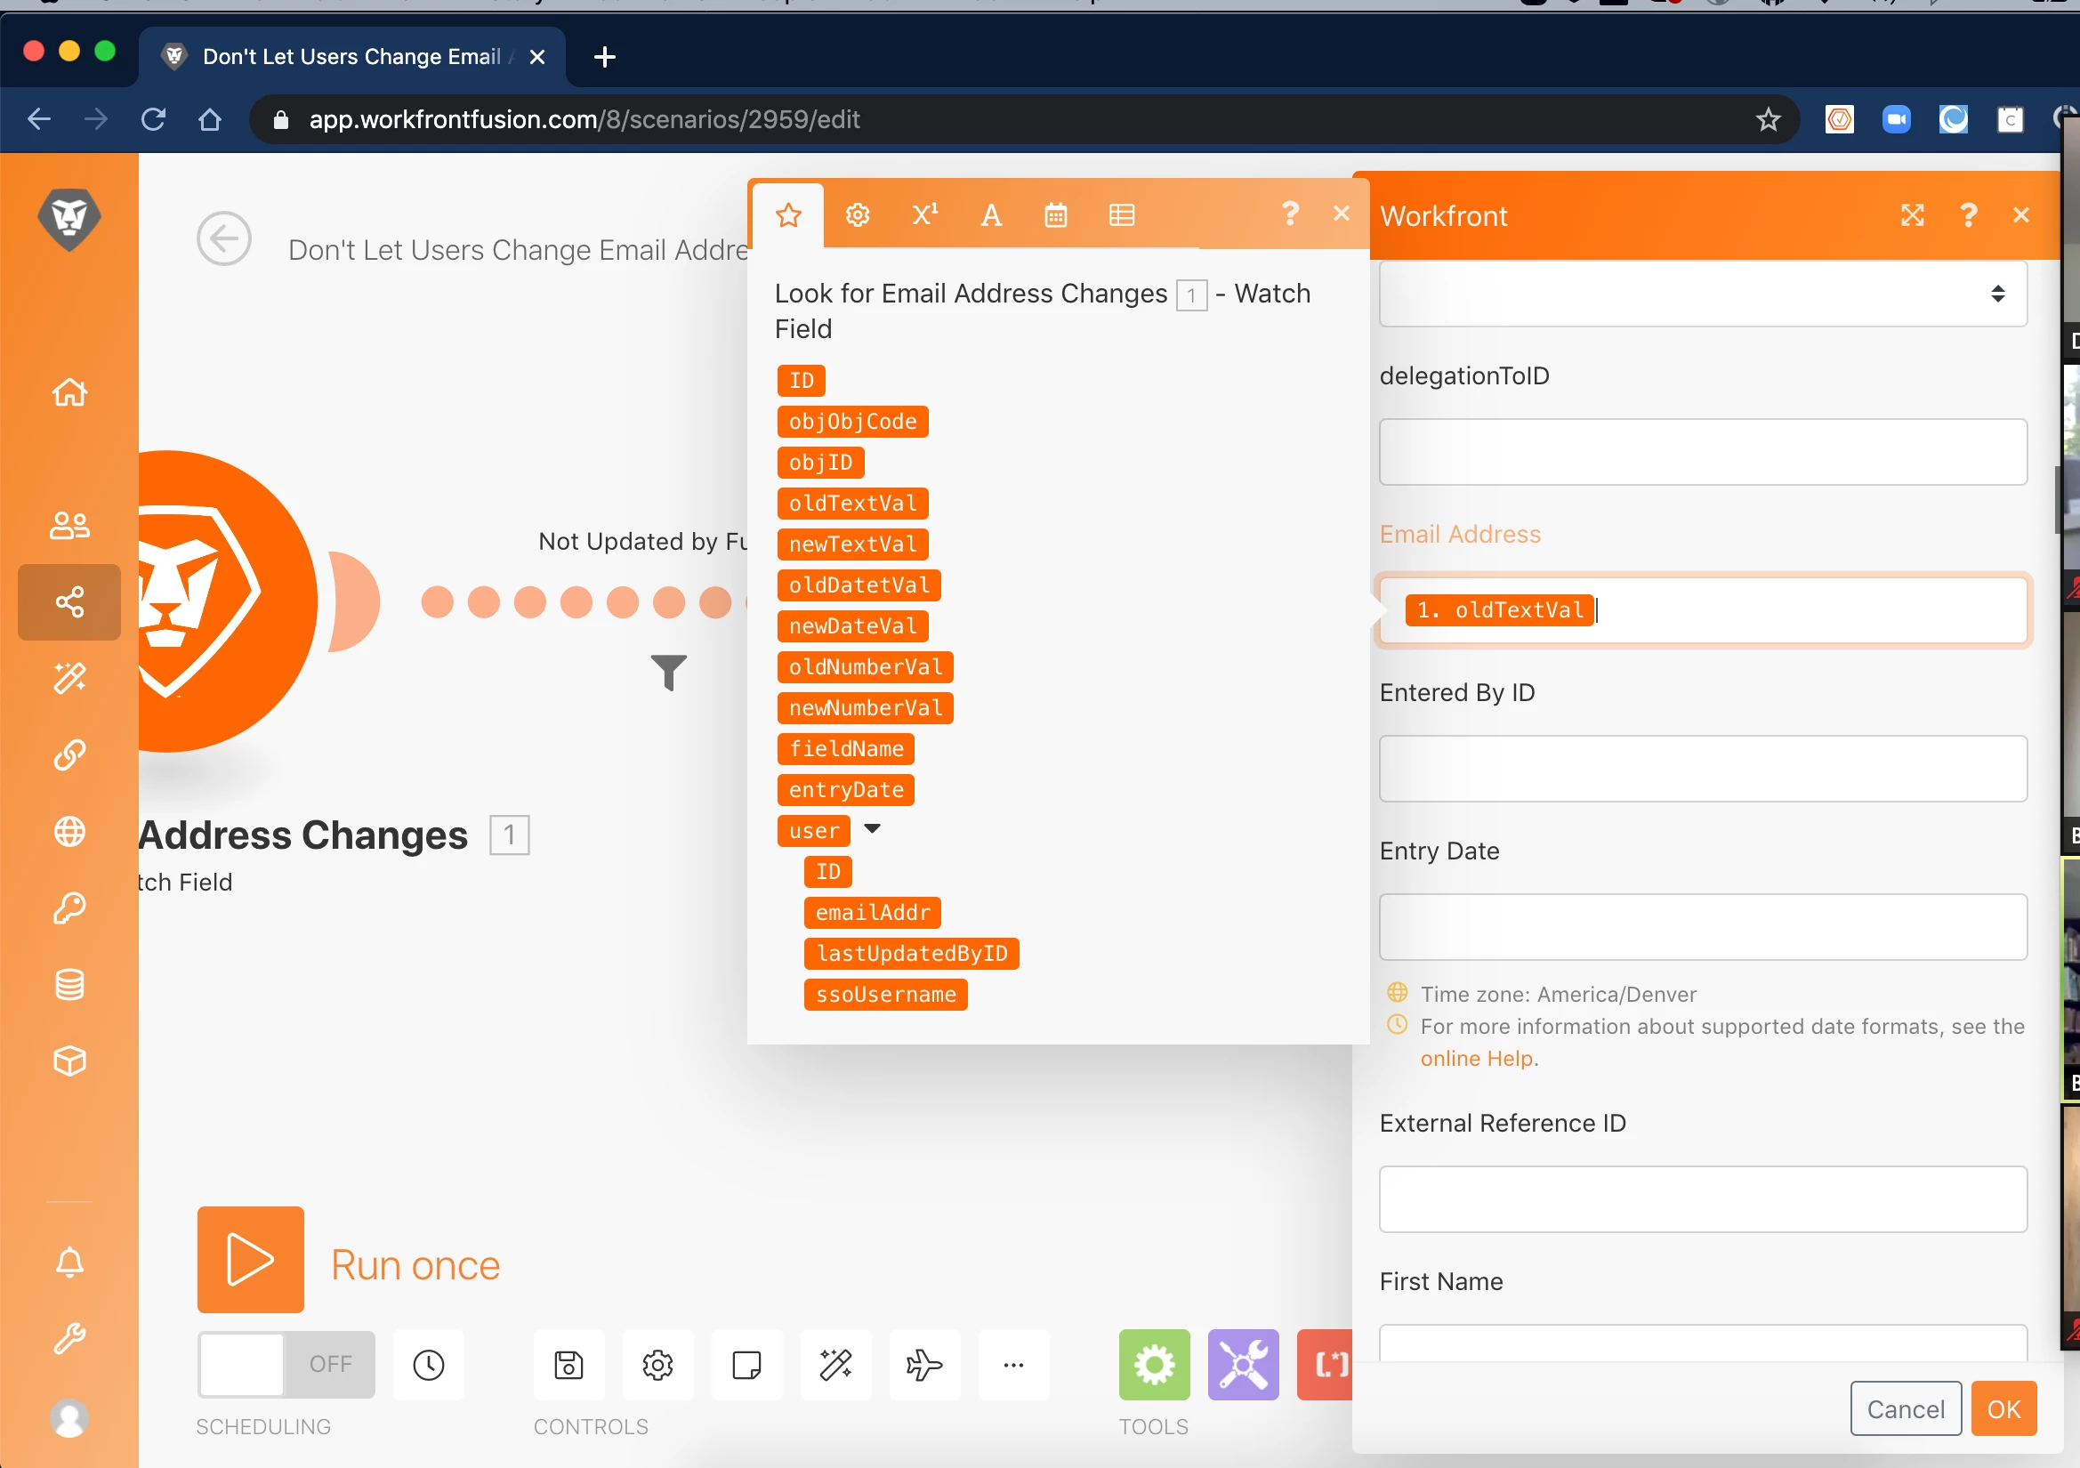This screenshot has height=1468, width=2080.
Task: Click the auto-align wand icon in Controls
Action: click(x=835, y=1365)
